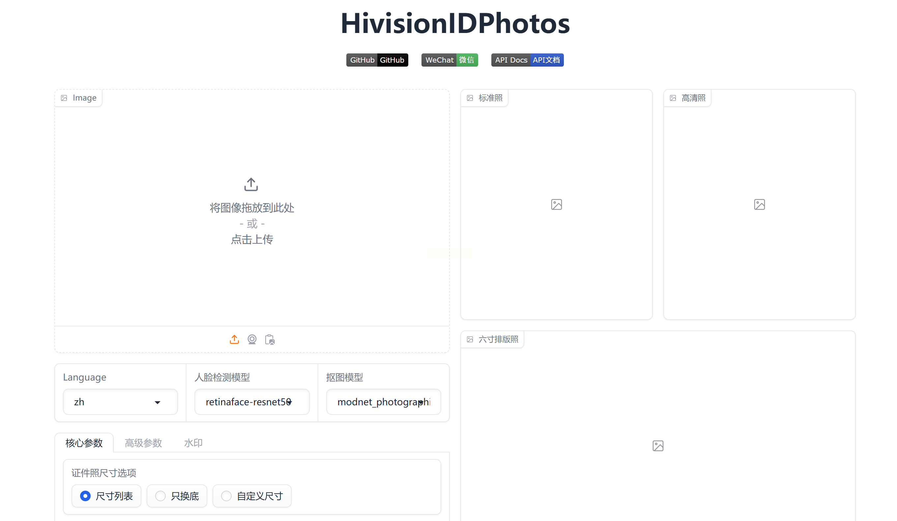Screen dimensions: 897x521
Task: Click the 六寸排版照 image placeholder icon
Action: tap(658, 445)
